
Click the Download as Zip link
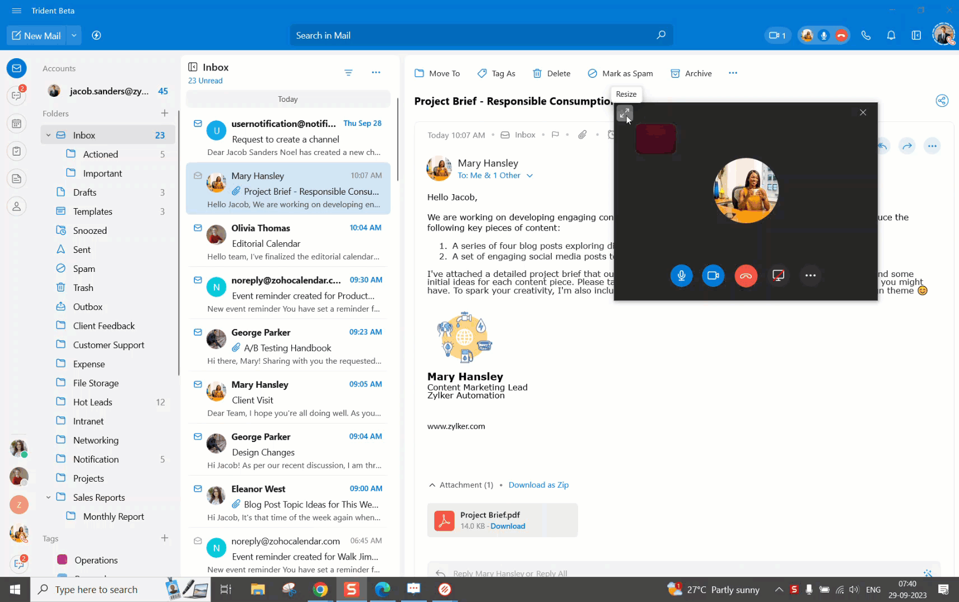(x=538, y=485)
